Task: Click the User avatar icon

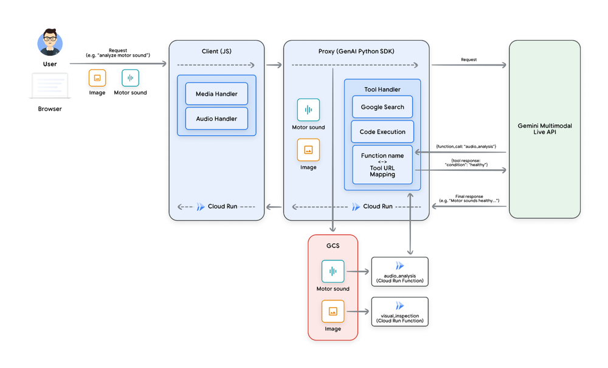Action: (x=50, y=44)
